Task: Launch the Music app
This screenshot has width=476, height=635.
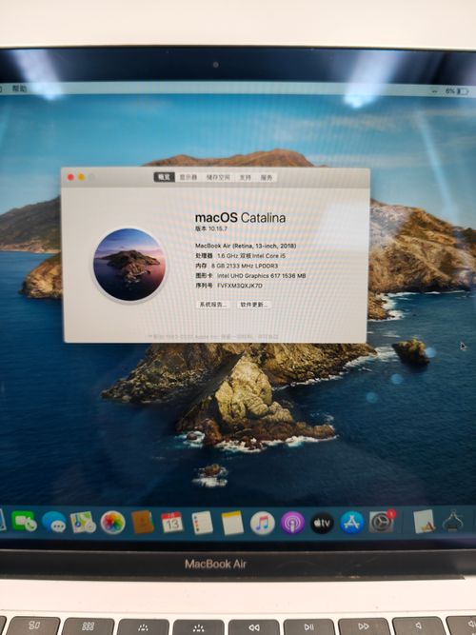Action: point(263,524)
